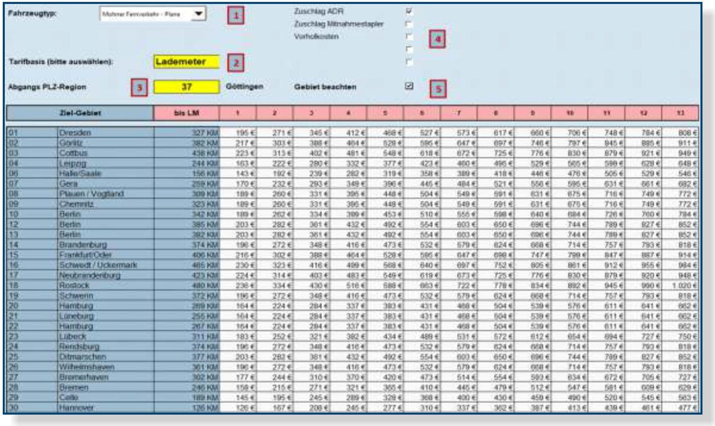The width and height of the screenshot is (715, 426).
Task: Select column header 13 in the table
Action: click(680, 113)
